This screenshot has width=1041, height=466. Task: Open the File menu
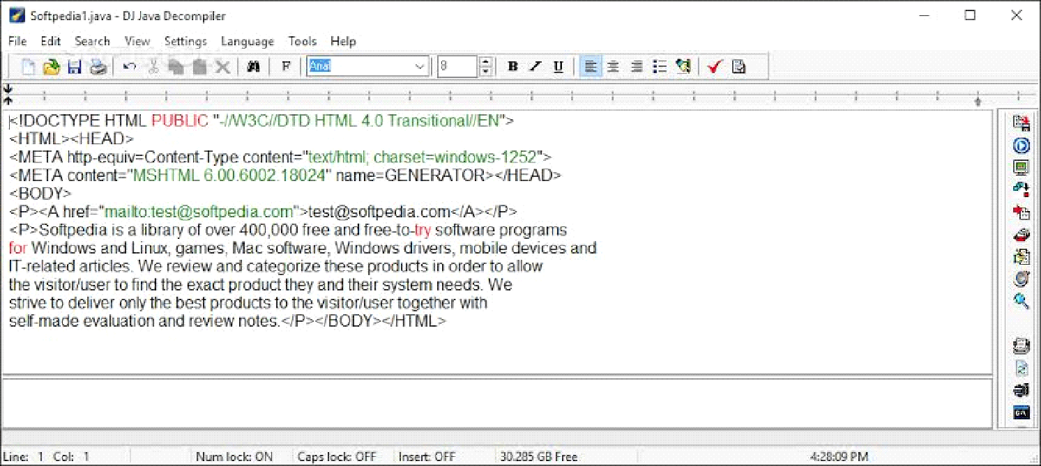[17, 41]
